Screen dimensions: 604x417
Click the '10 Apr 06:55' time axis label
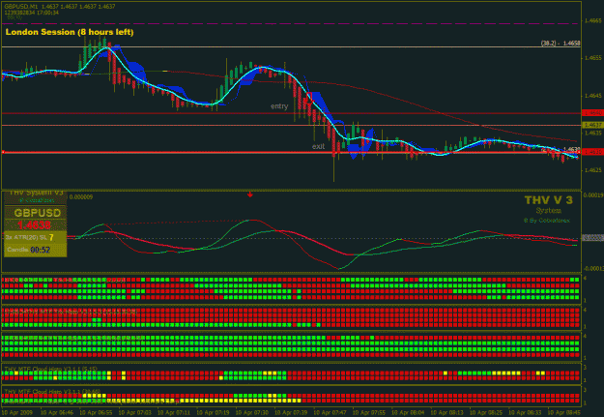(x=96, y=413)
